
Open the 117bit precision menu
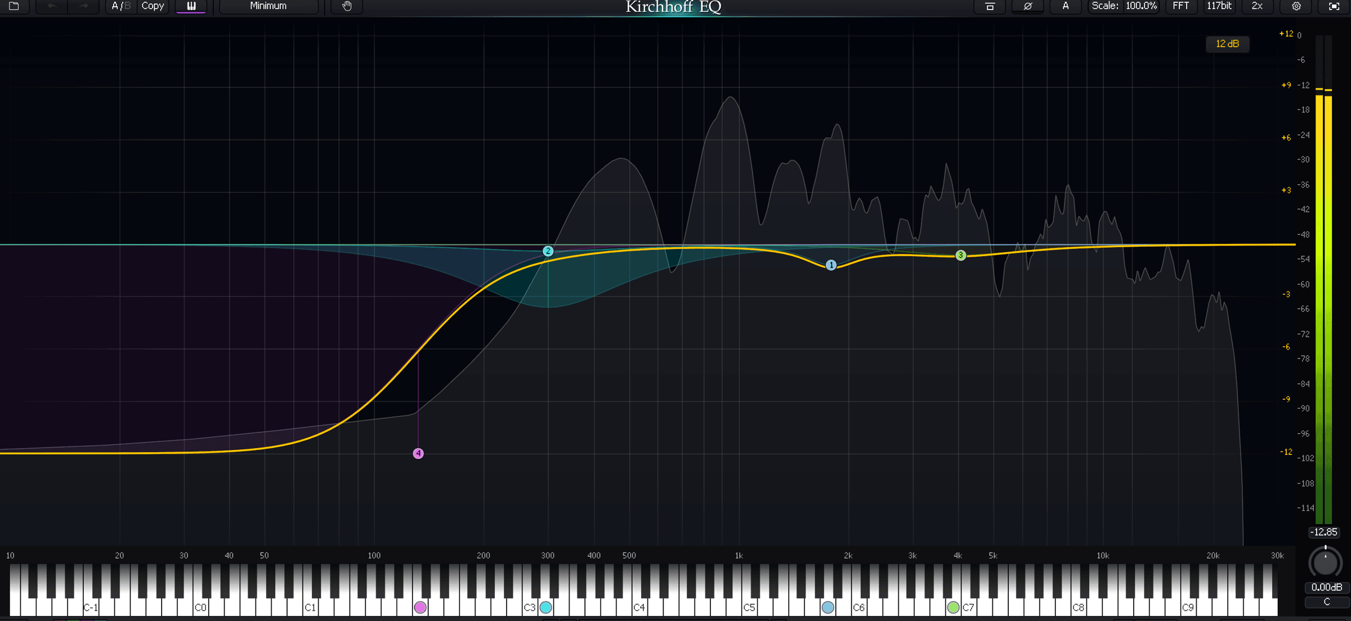(x=1219, y=6)
